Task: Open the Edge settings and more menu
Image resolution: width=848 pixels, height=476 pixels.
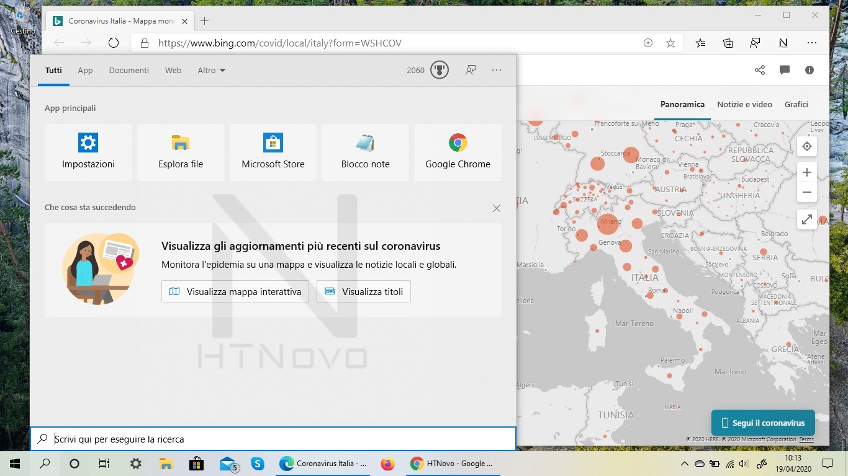Action: point(811,43)
